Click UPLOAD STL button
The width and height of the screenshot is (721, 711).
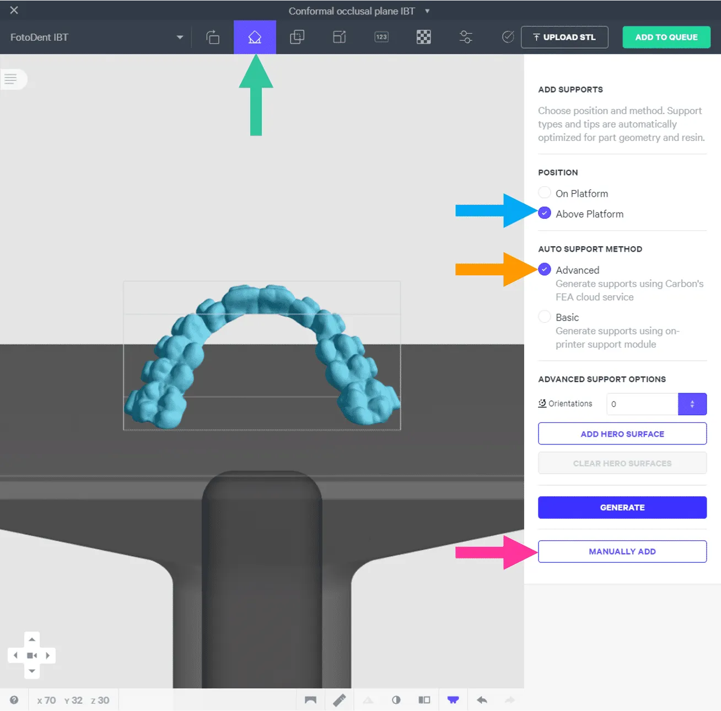coord(564,37)
